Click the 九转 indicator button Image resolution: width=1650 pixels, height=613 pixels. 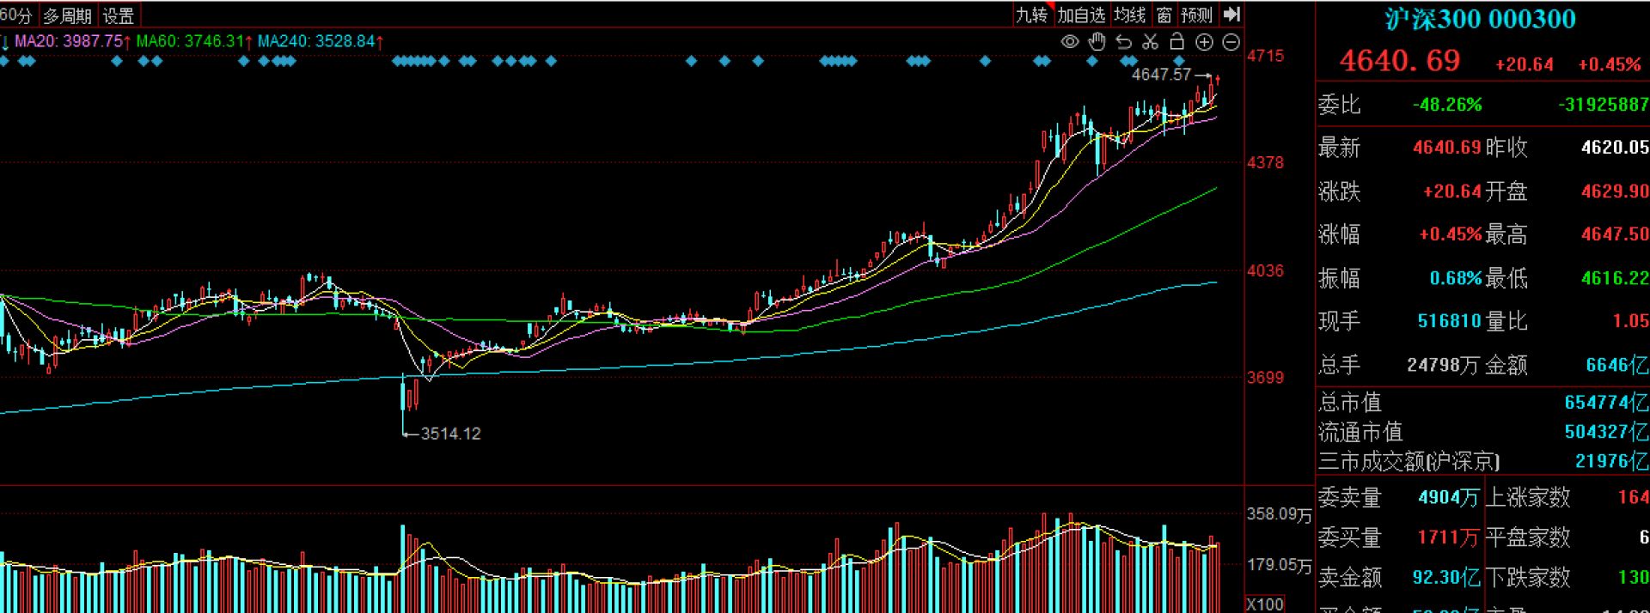coord(1032,15)
